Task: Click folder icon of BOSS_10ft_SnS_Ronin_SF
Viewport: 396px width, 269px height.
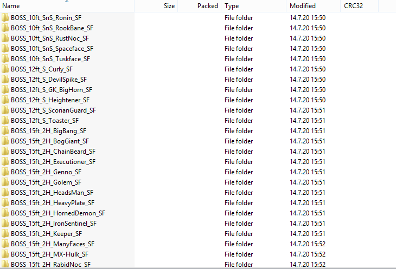Action: 5,18
